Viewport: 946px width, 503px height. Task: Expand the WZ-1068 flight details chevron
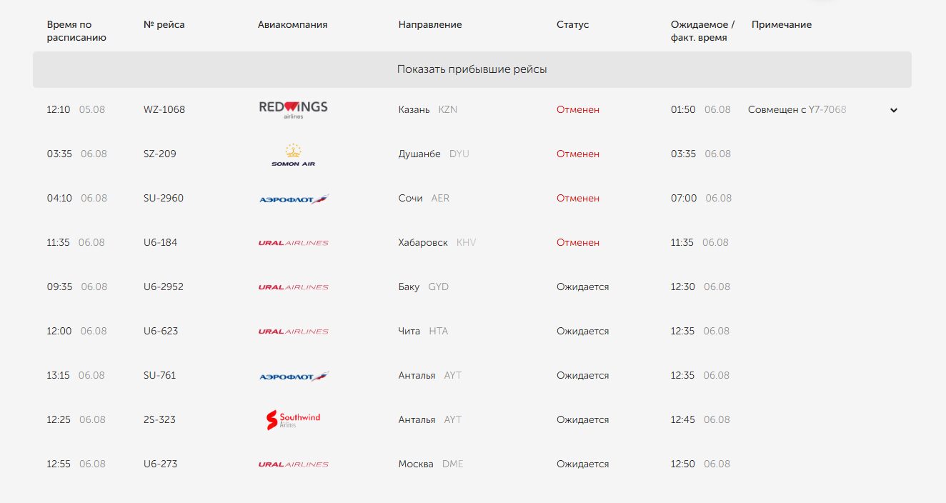click(893, 110)
